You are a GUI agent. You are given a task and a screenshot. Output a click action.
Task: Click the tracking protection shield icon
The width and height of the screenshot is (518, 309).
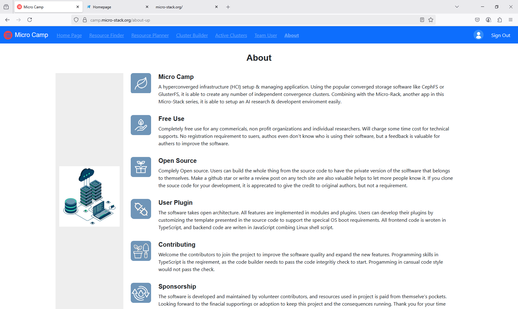click(76, 20)
